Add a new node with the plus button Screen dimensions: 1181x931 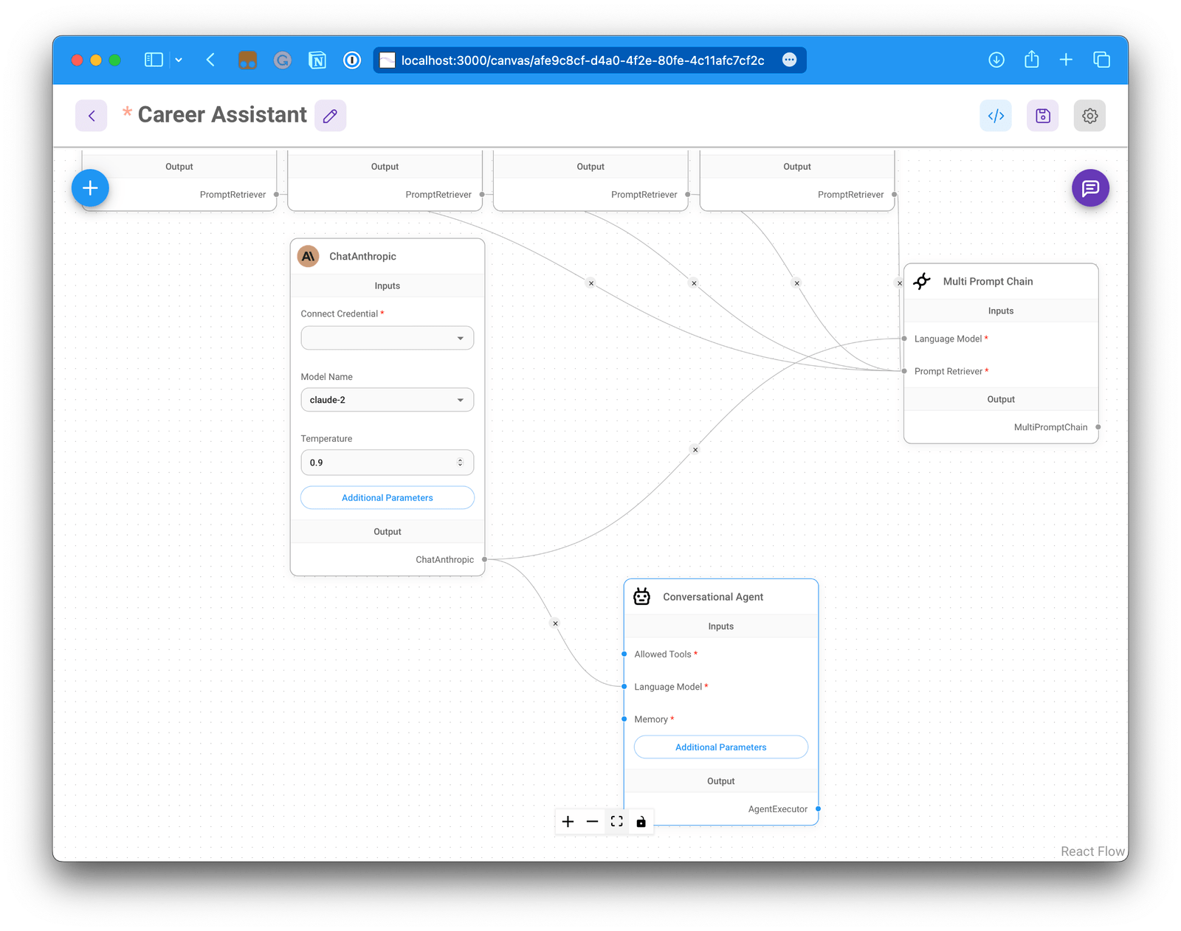click(90, 188)
